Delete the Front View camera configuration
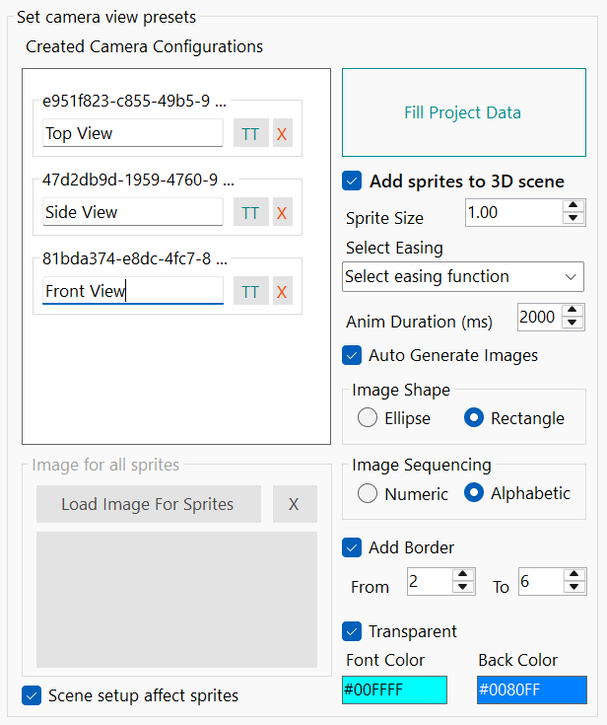 pyautogui.click(x=282, y=291)
